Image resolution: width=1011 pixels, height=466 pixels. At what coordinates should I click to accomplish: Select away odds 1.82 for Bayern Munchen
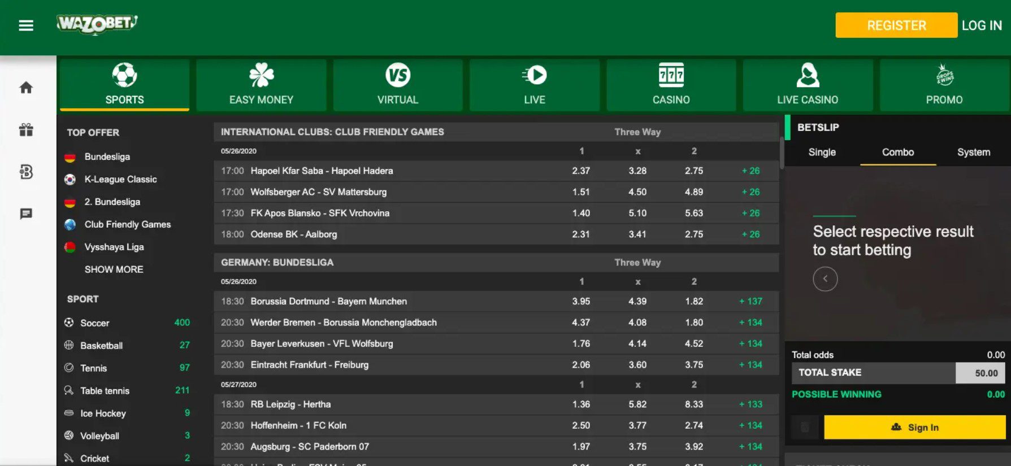(x=694, y=302)
